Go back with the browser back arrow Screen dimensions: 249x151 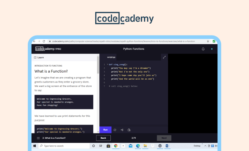click(34, 41)
